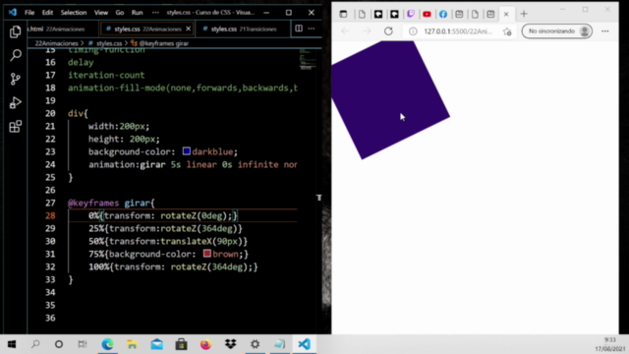The image size is (629, 354).
Task: Open the Selection menu
Action: click(x=74, y=13)
